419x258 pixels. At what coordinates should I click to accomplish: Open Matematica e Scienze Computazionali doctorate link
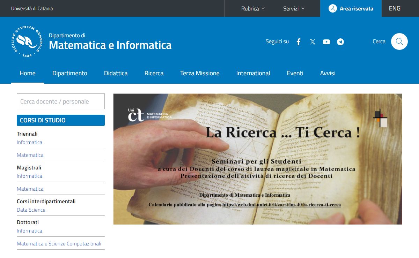(59, 244)
